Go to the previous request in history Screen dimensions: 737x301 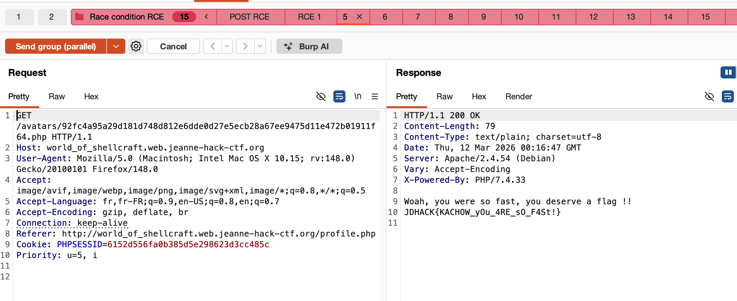(213, 46)
